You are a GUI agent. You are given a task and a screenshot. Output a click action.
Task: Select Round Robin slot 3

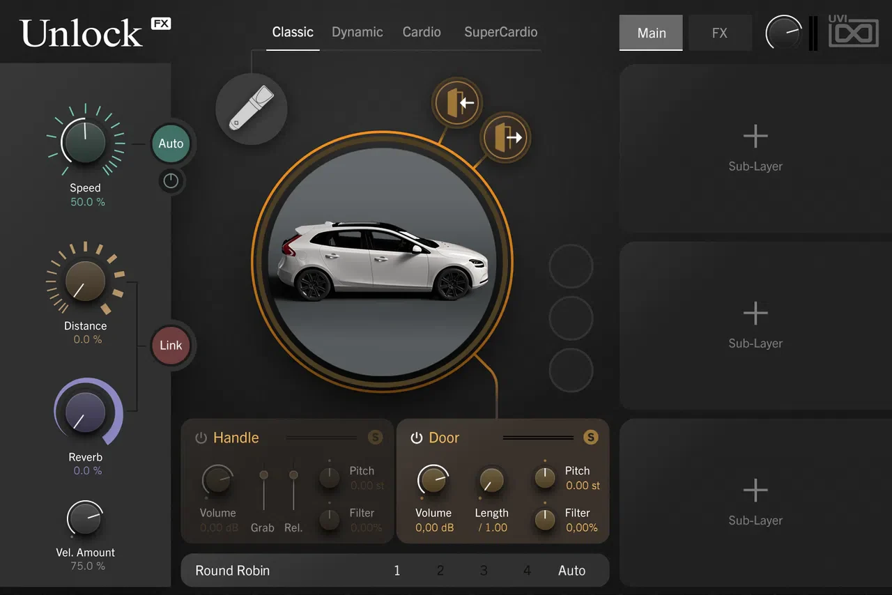(x=484, y=571)
